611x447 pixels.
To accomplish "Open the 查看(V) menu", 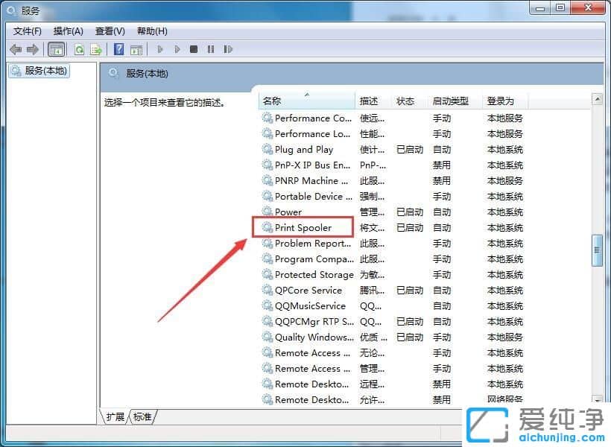I will (109, 31).
